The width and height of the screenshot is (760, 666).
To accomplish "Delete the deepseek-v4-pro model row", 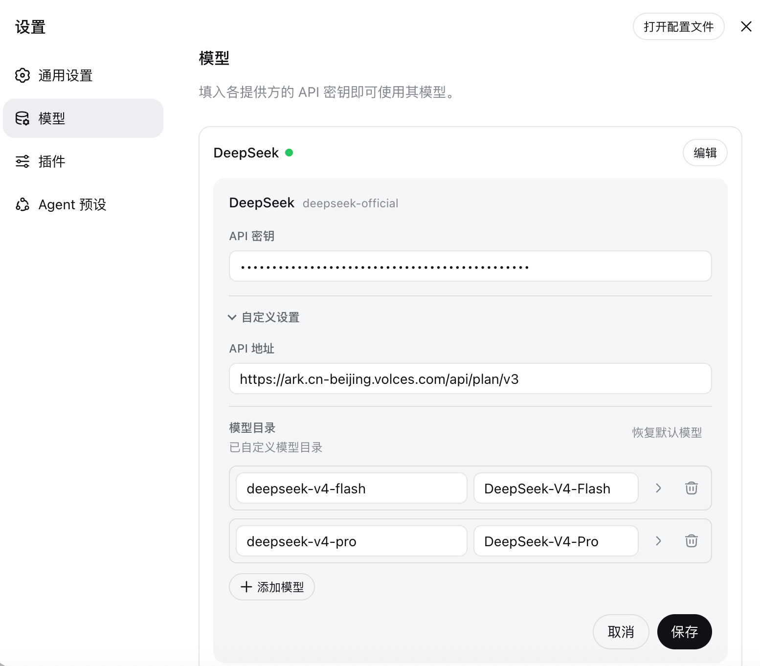I will click(692, 541).
